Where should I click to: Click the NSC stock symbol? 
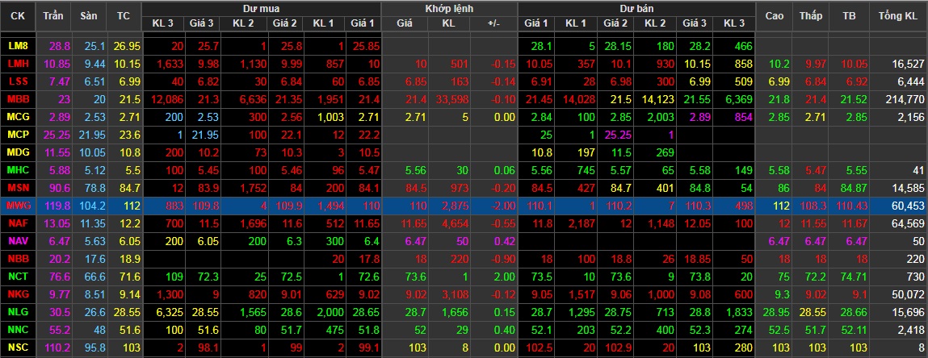18,347
